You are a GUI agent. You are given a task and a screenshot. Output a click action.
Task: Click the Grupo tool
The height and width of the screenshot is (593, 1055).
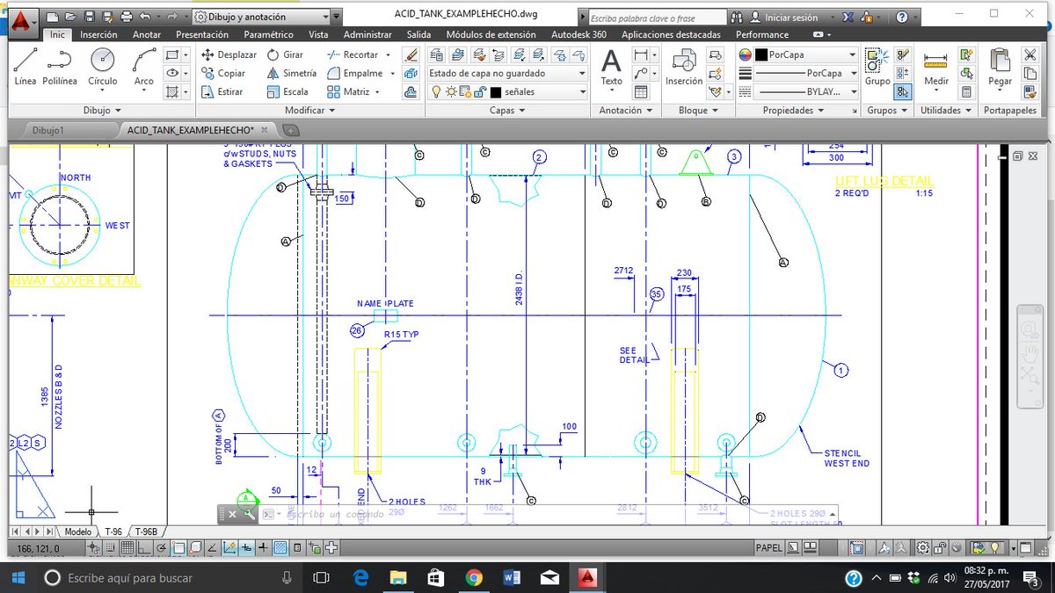[877, 68]
